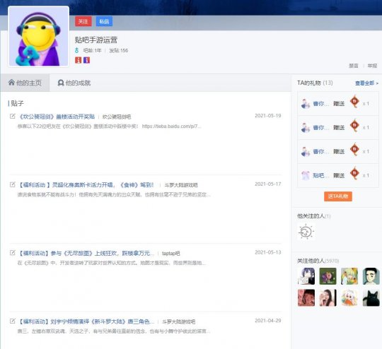Screen dimensions: 382x349
Task: Open the profile avatar with headphones
Action: (38, 37)
